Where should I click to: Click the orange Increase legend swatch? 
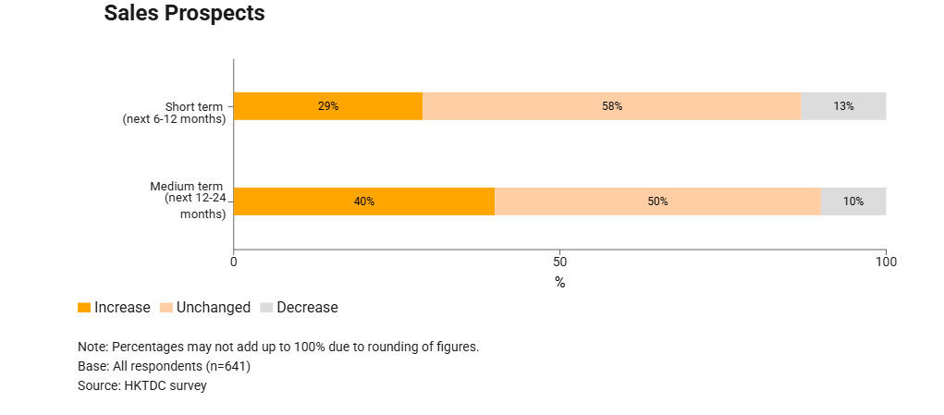coord(84,308)
